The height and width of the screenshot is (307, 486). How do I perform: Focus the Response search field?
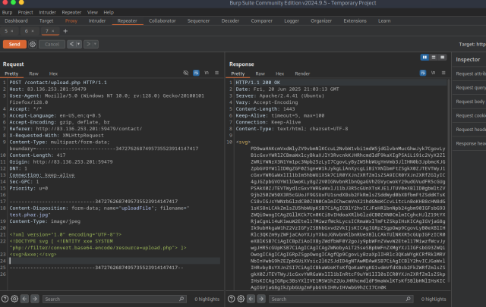point(341,299)
